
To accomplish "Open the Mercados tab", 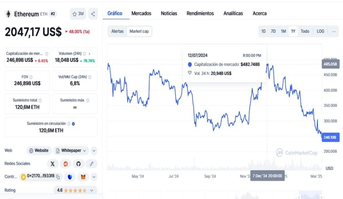I will (x=141, y=13).
